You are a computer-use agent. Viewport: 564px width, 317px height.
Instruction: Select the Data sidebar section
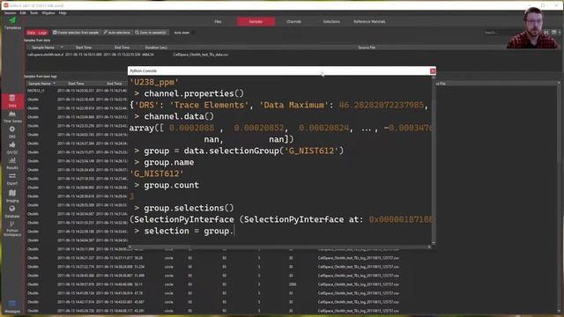coord(12,101)
